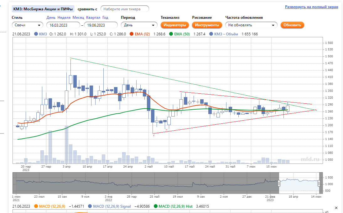The height and width of the screenshot is (213, 343).
Task: Click the KMЗ – Объём legend marker
Action: pyautogui.click(x=211, y=34)
